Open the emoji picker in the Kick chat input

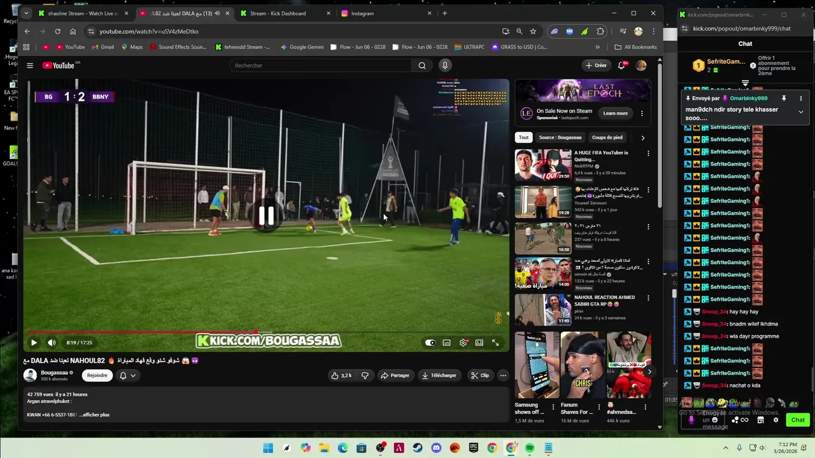pyautogui.click(x=715, y=420)
